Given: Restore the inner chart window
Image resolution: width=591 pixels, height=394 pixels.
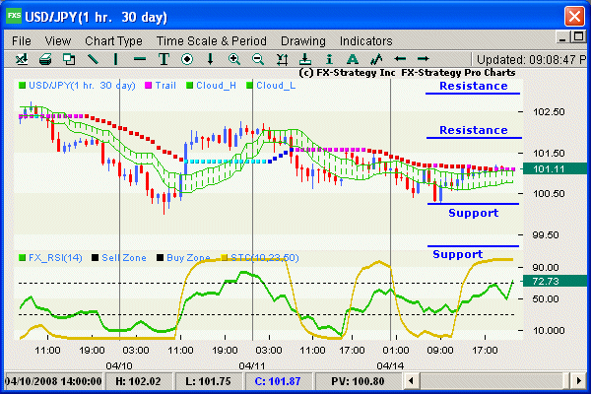Looking at the screenshot, I should [578, 37].
